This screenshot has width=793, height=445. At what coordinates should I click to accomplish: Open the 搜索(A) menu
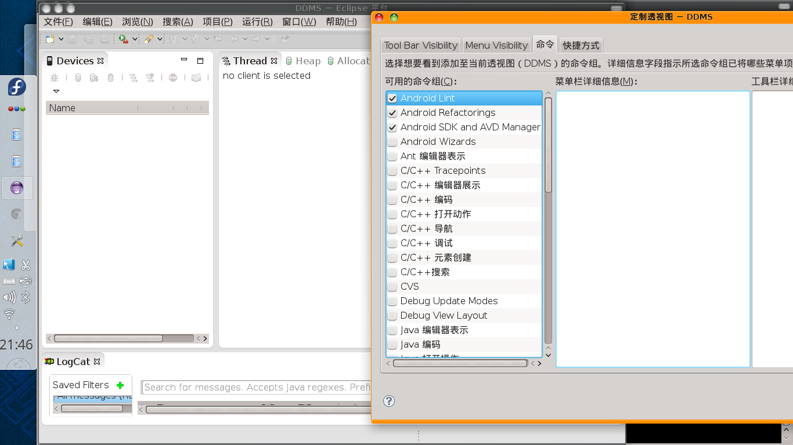tap(178, 22)
